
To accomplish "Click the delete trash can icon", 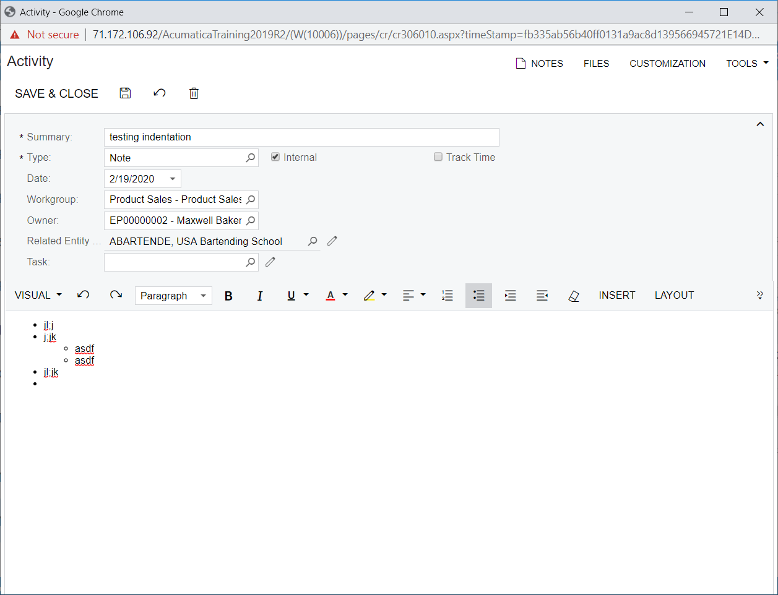I will pos(194,93).
